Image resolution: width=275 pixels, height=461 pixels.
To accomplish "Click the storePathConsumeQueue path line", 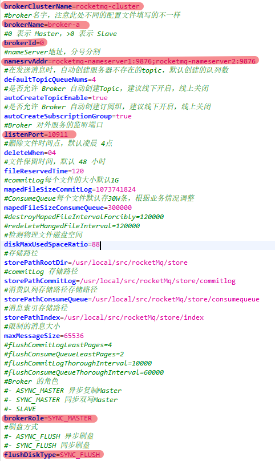I will click(132, 299).
